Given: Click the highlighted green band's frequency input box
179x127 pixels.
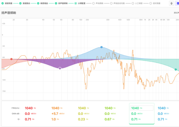Looking at the screenshot, I should click(x=142, y=108).
